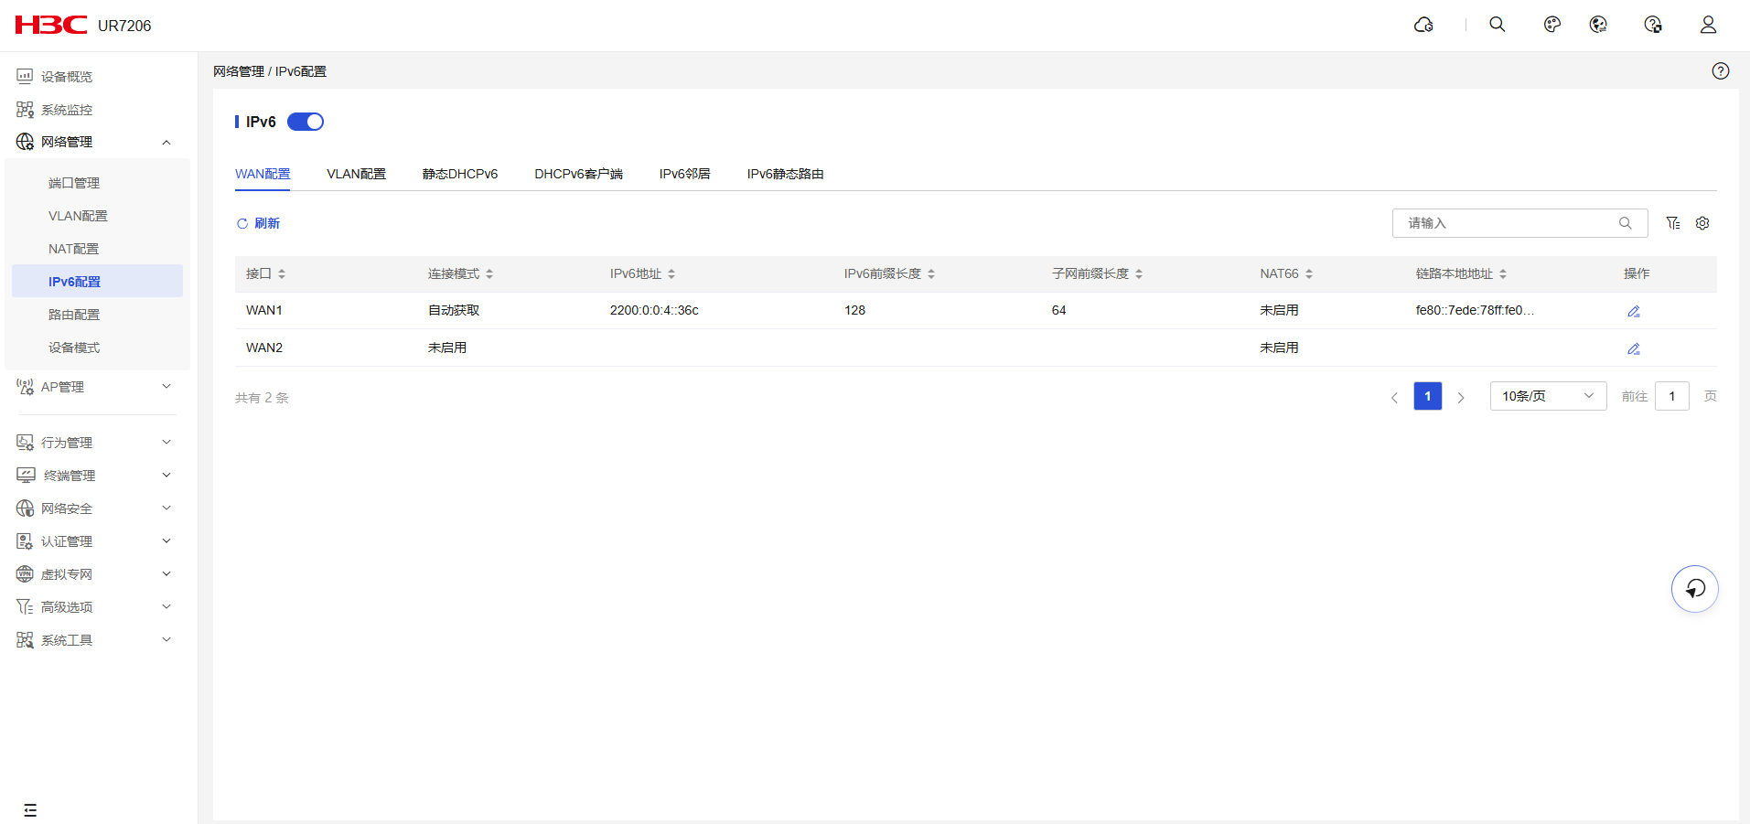1750x824 pixels.
Task: Sort table by NAT66 column
Action: pyautogui.click(x=1309, y=273)
